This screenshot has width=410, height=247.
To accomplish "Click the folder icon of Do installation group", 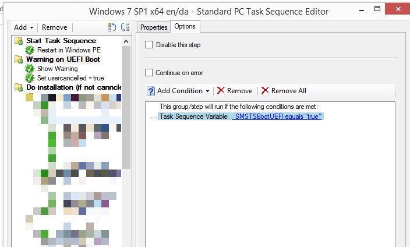I will (19, 87).
